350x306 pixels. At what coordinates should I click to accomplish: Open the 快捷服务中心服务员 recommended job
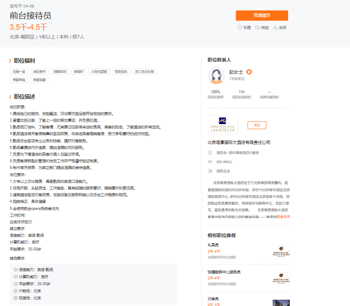pyautogui.click(x=224, y=272)
